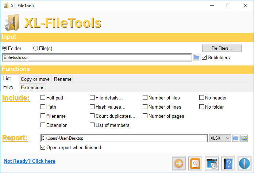
Task: Open the help book icon
Action: [228, 163]
